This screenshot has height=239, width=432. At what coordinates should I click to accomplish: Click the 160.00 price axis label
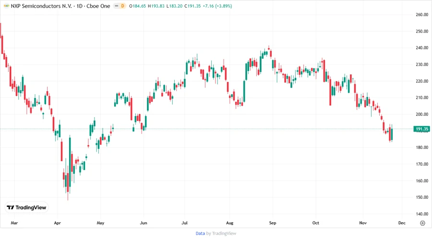(x=422, y=180)
